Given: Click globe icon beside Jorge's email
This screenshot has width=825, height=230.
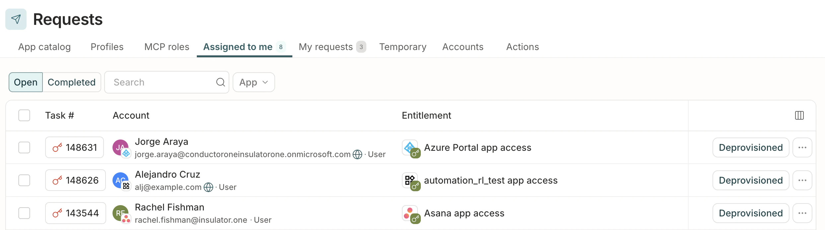Looking at the screenshot, I should (x=357, y=154).
